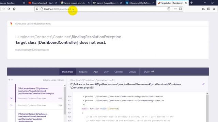Close the Target class error tab
The height and width of the screenshot is (122, 218).
click(x=186, y=3)
